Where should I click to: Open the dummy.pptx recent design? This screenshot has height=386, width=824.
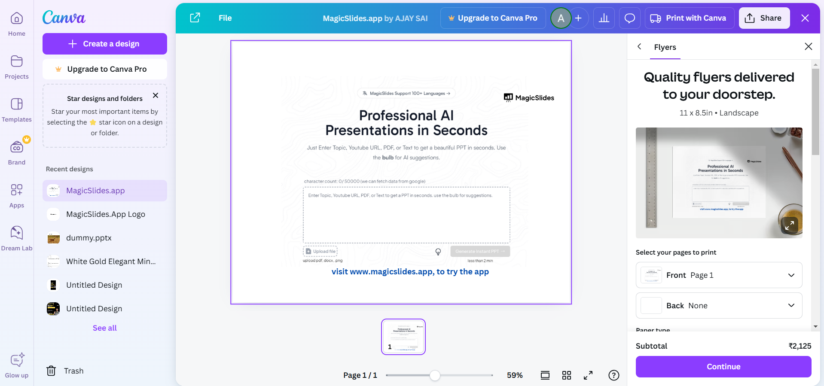click(x=105, y=238)
